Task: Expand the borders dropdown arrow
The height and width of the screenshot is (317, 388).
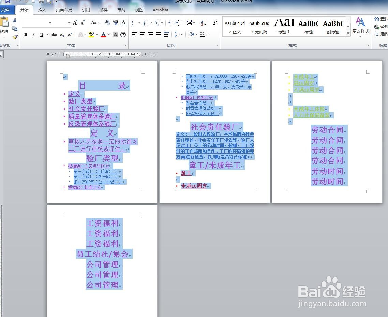Action: tap(208, 34)
